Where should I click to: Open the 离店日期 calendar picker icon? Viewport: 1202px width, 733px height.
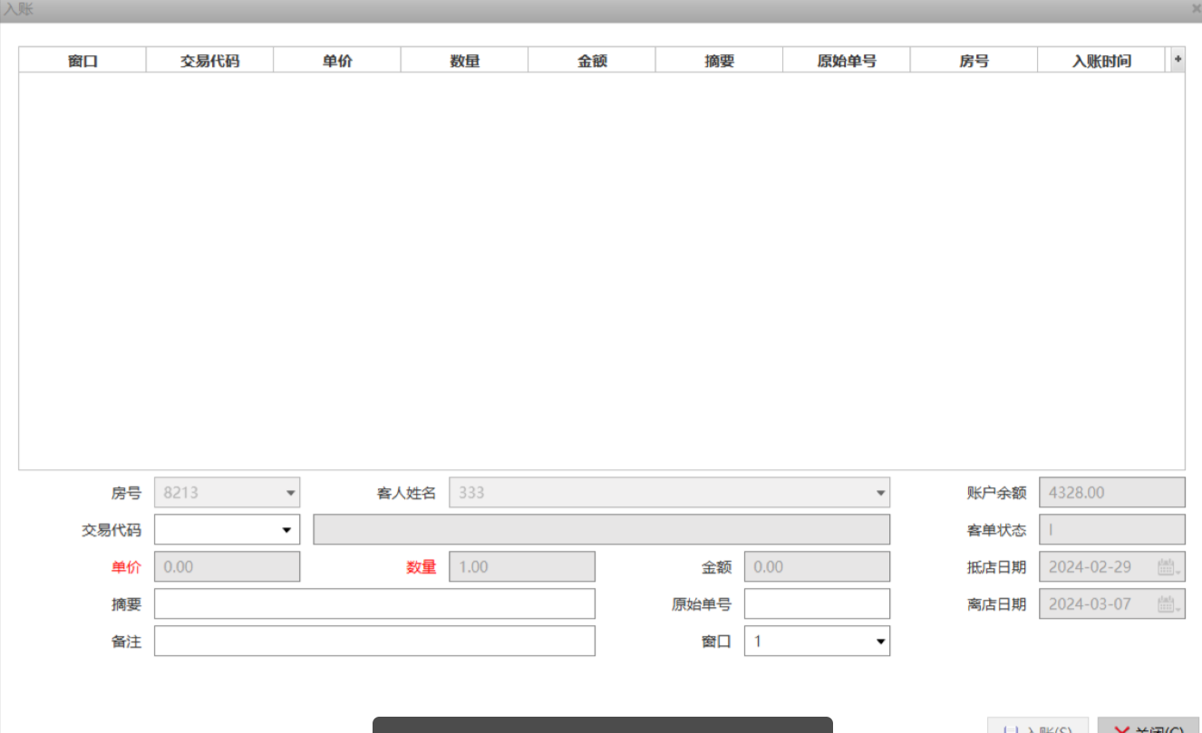[x=1168, y=604]
